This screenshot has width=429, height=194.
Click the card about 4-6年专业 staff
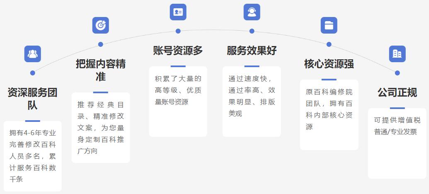point(32,156)
